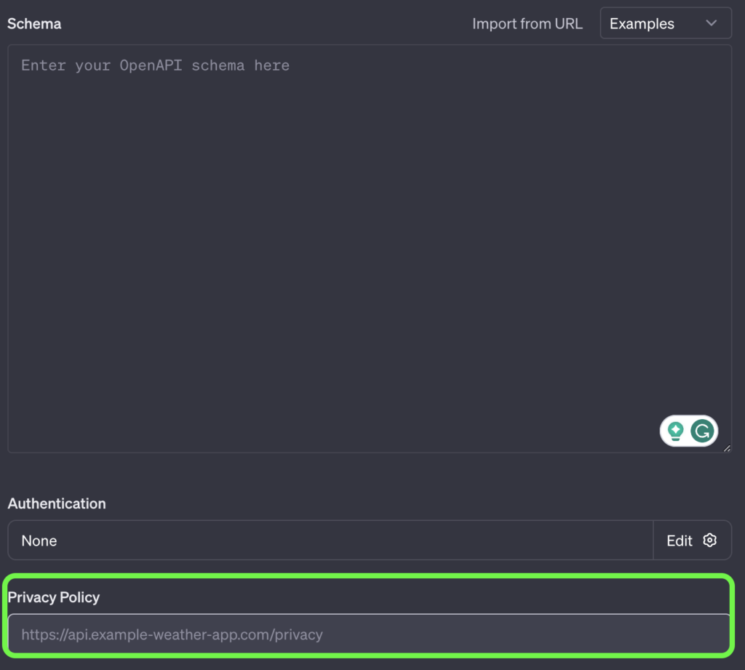Click the Authentication section heading

click(57, 503)
